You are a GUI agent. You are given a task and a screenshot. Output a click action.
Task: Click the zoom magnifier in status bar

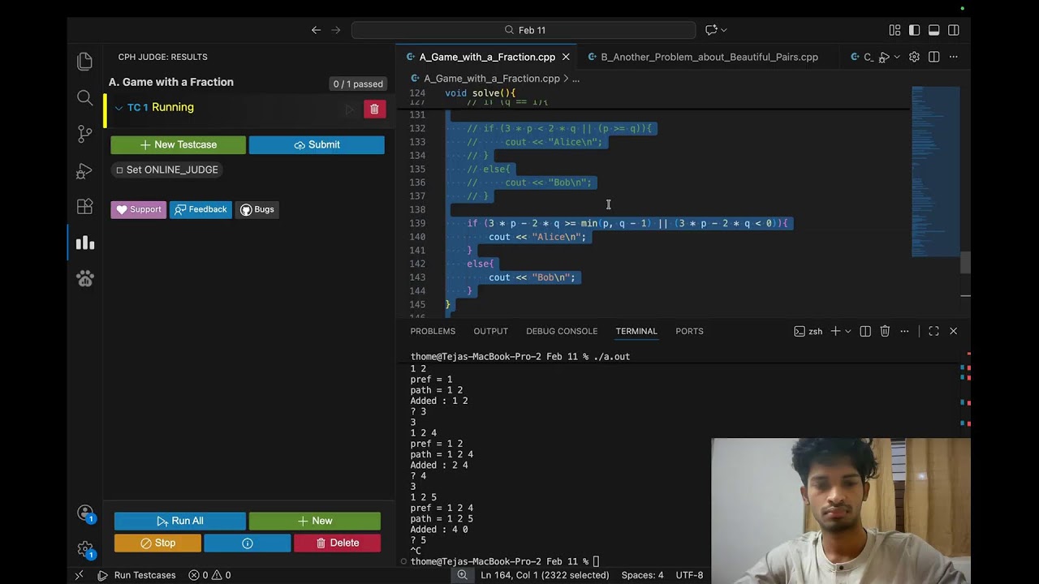coord(463,575)
